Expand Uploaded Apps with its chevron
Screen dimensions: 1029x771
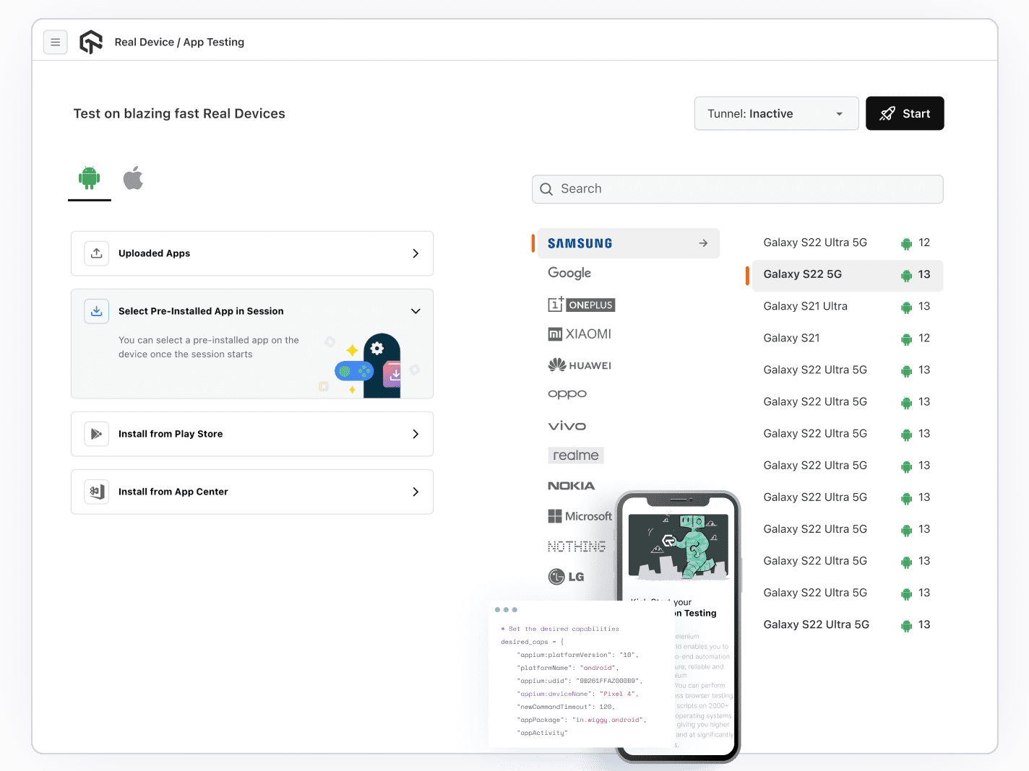point(416,253)
